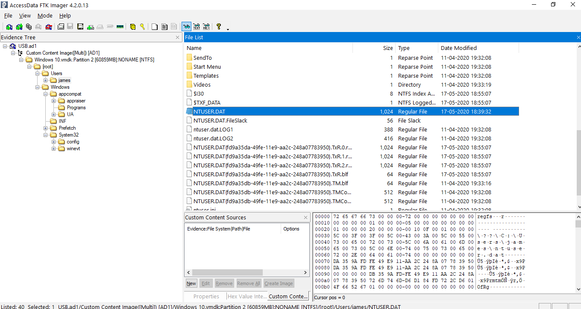Click the Obtain Protected Files safe icon
The width and height of the screenshot is (581, 309).
[x=133, y=27]
